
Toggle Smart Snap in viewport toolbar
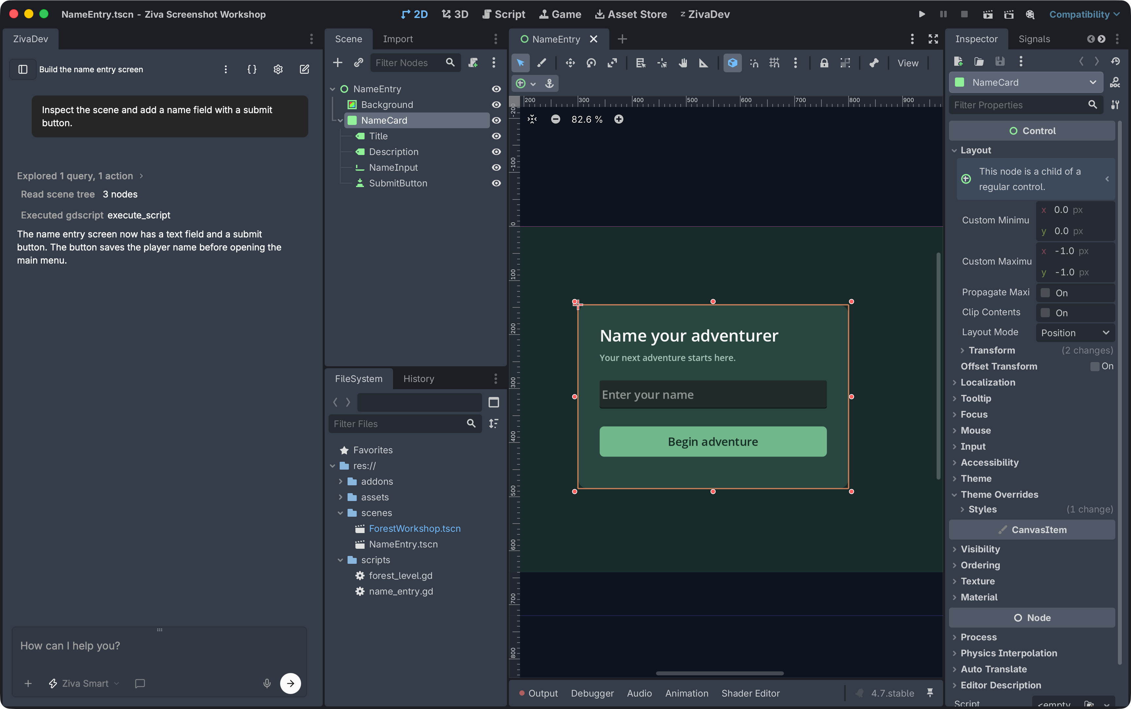754,63
